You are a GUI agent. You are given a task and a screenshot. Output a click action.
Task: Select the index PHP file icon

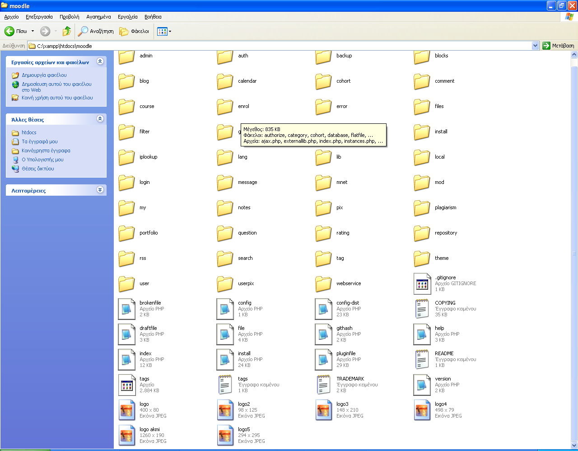pos(126,360)
